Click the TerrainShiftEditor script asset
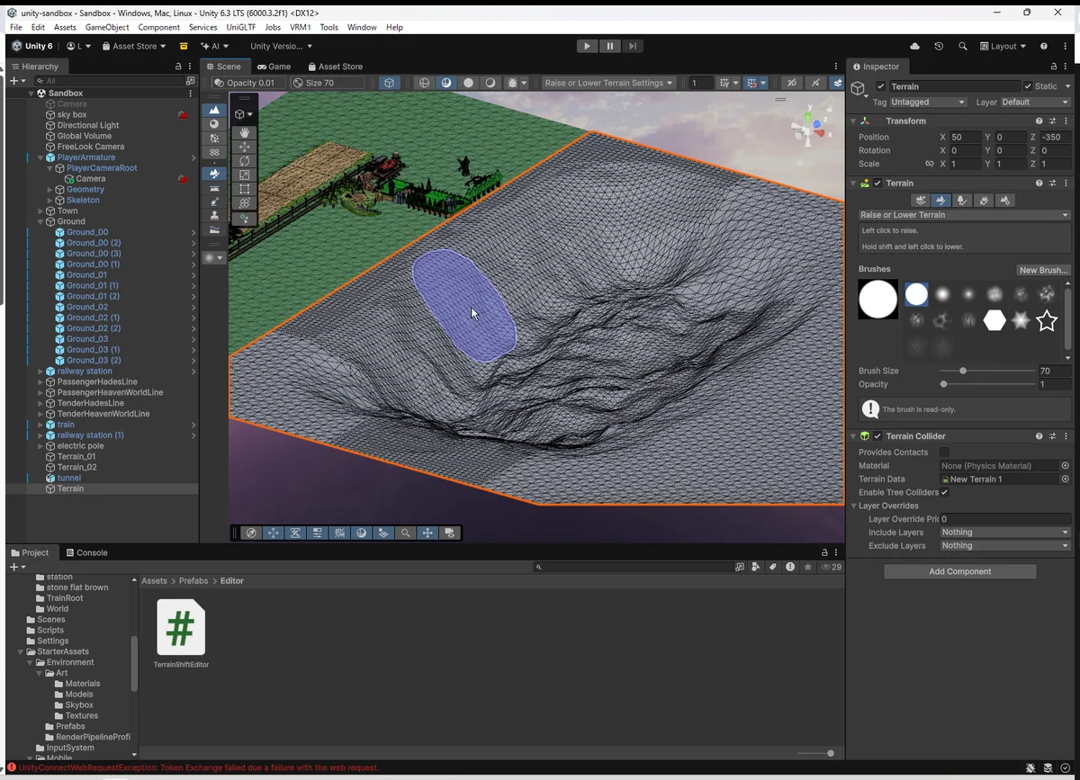The height and width of the screenshot is (780, 1080). pyautogui.click(x=181, y=628)
